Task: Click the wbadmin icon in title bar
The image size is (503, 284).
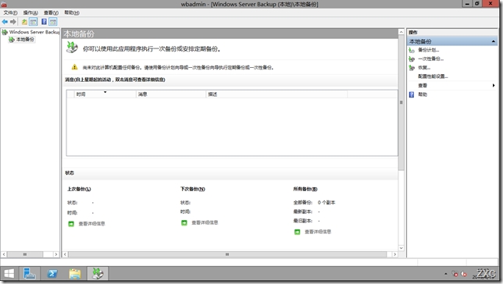Action: click(x=4, y=4)
